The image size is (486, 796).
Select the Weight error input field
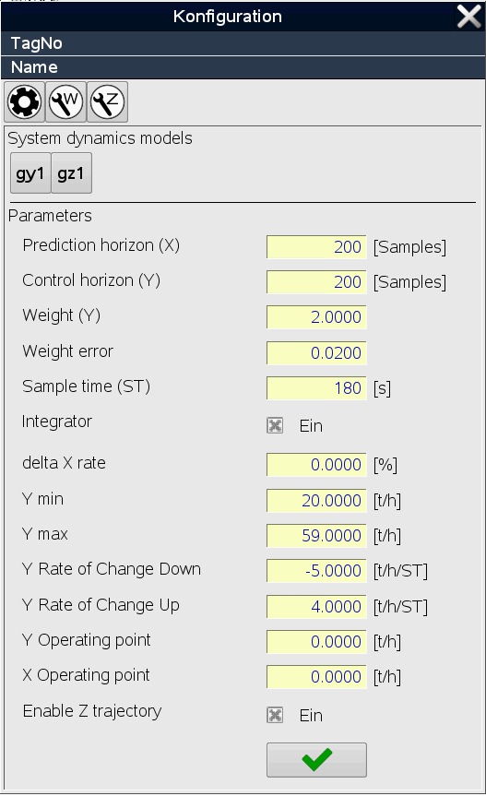316,353
